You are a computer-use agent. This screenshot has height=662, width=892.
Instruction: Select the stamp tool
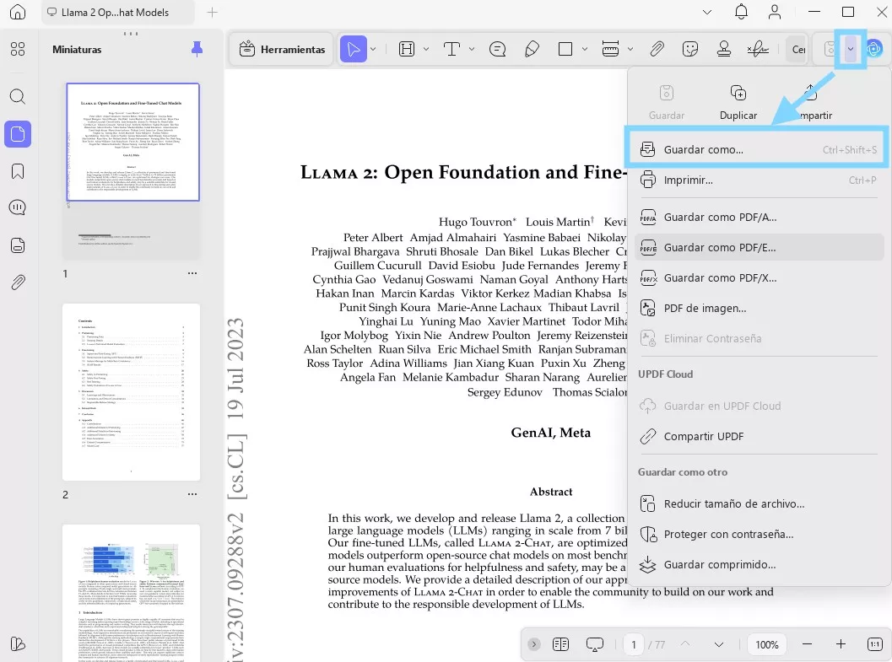coord(723,50)
